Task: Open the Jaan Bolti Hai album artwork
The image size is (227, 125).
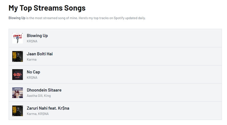Action: [17, 56]
